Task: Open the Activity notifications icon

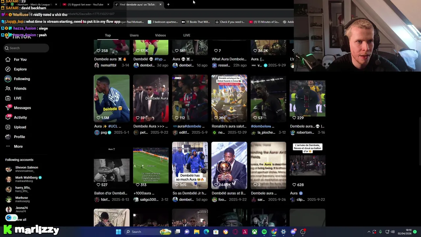Action: (x=8, y=118)
